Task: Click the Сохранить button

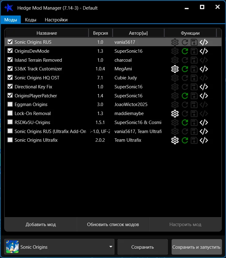Action: (x=143, y=247)
